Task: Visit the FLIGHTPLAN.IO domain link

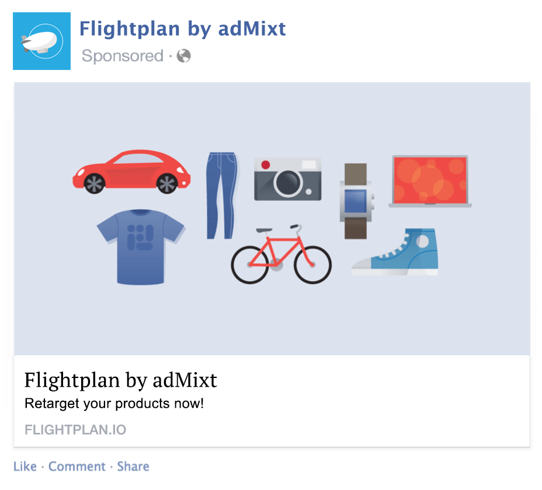Action: (x=75, y=430)
